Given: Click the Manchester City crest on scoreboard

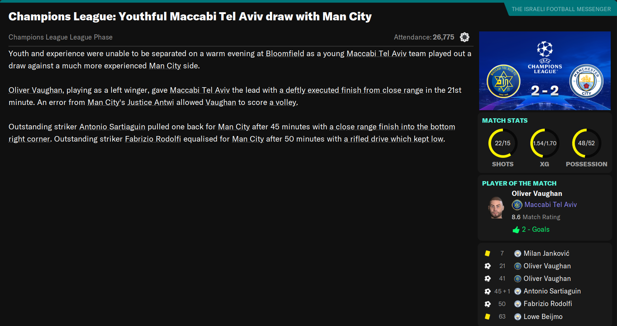Looking at the screenshot, I should point(586,81).
